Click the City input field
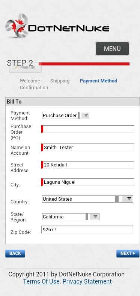The height and width of the screenshot is (296, 140). (x=88, y=182)
